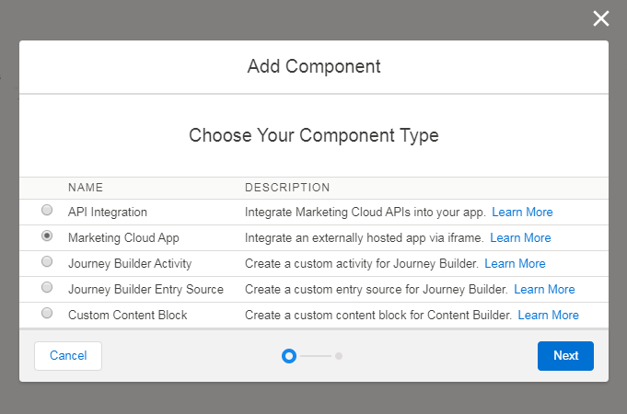Click the Journey Builder Activity name label
This screenshot has width=627, height=414.
(x=130, y=264)
